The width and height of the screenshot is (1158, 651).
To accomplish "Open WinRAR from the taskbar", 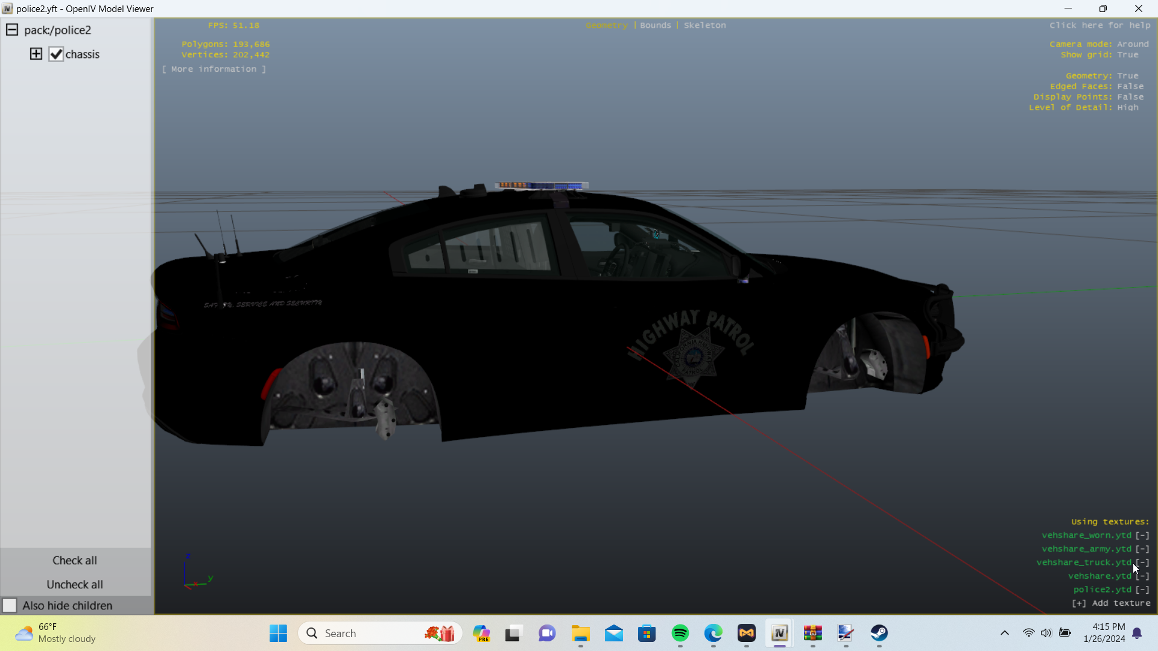I will tap(812, 633).
